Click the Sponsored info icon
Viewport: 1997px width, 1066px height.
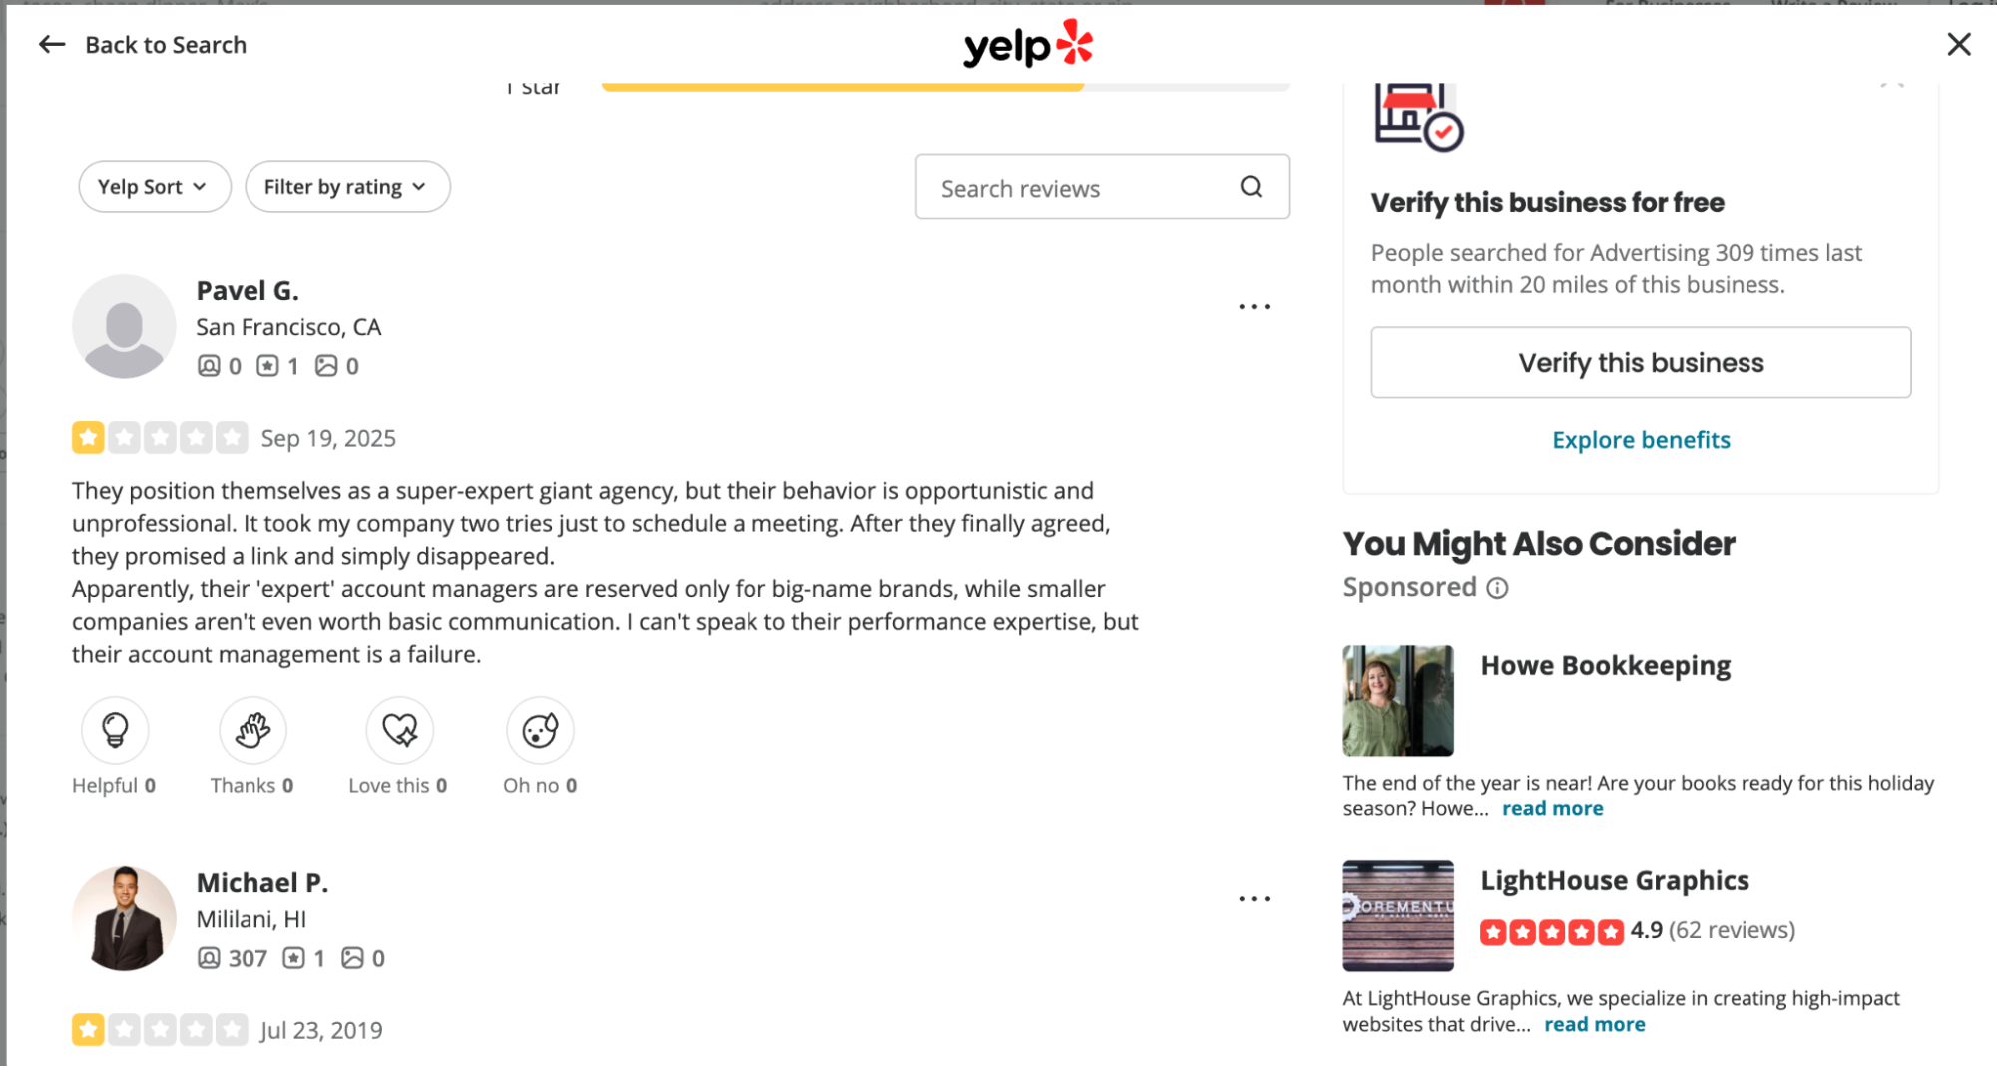(x=1497, y=588)
